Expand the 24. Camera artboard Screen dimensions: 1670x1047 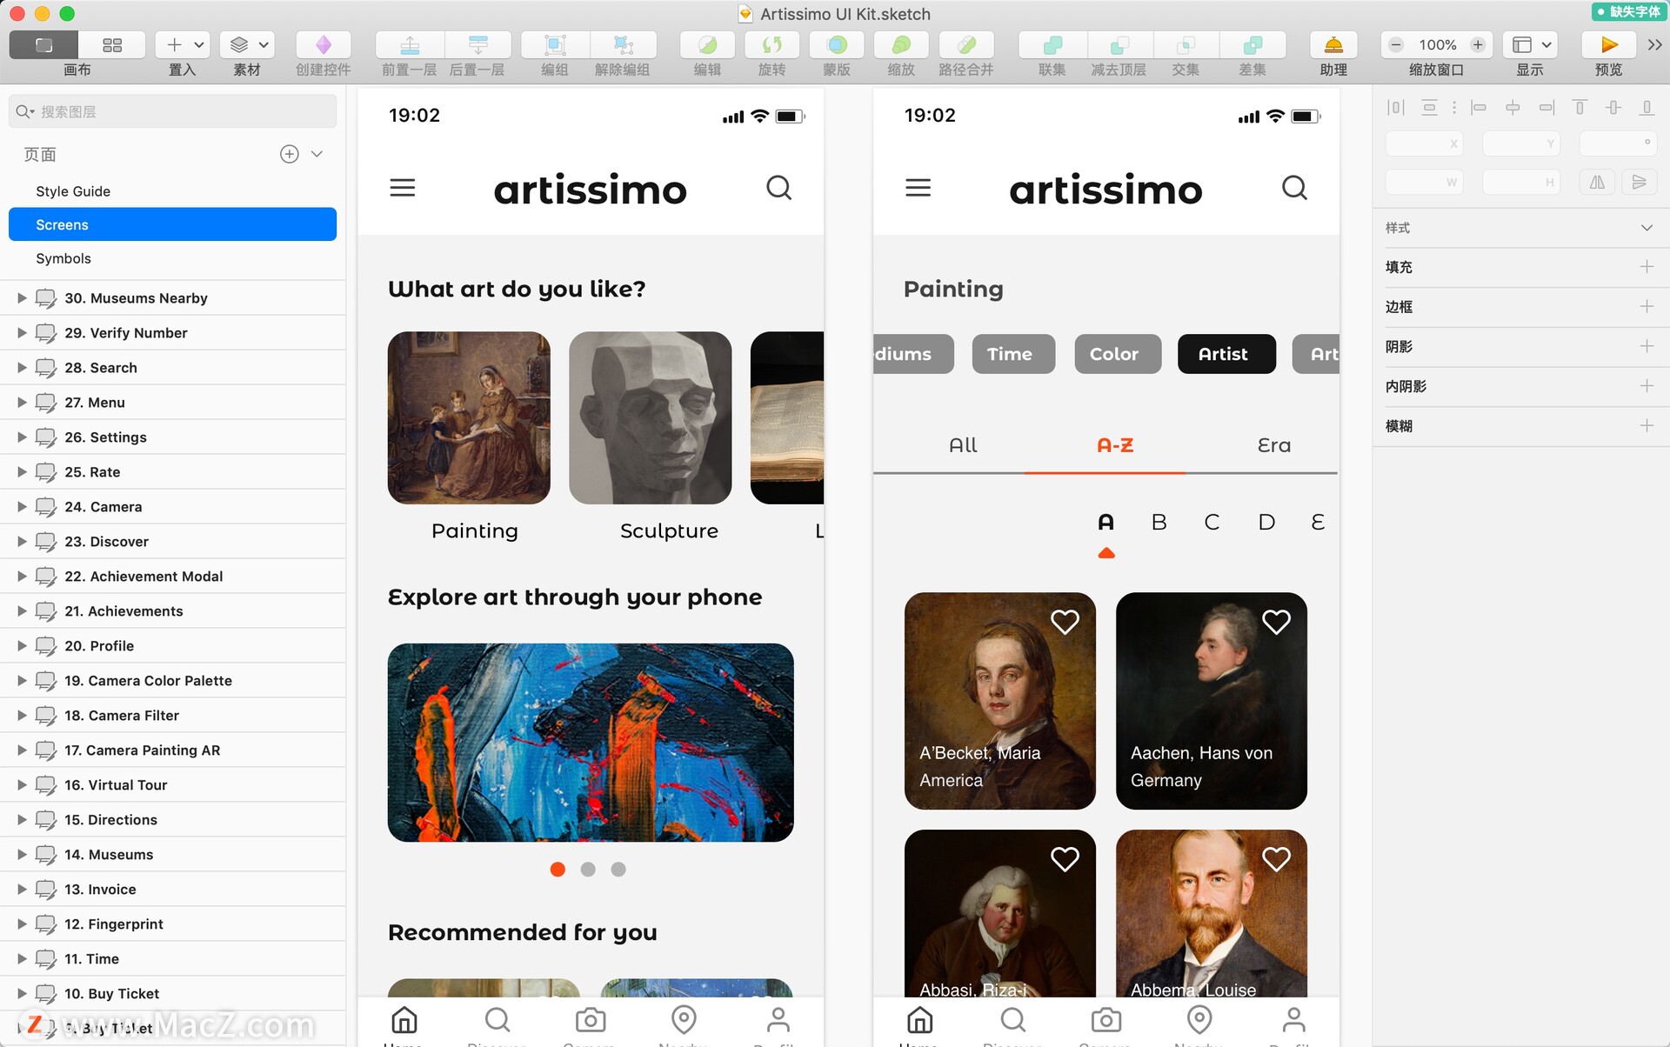22,506
